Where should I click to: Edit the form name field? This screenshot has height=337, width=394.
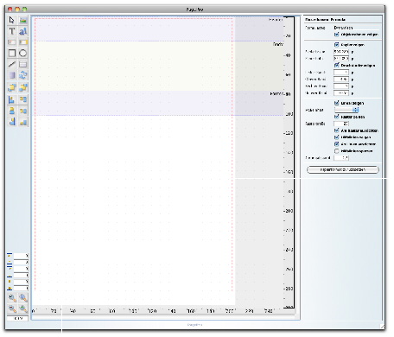tap(357, 28)
